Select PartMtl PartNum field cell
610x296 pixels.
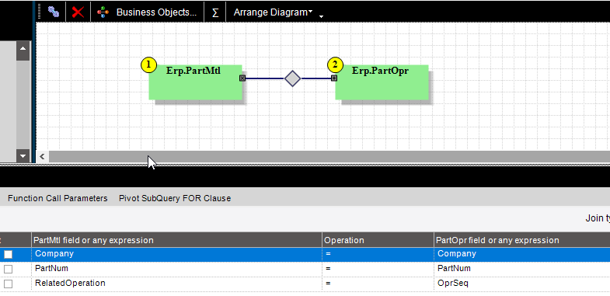[x=176, y=269]
